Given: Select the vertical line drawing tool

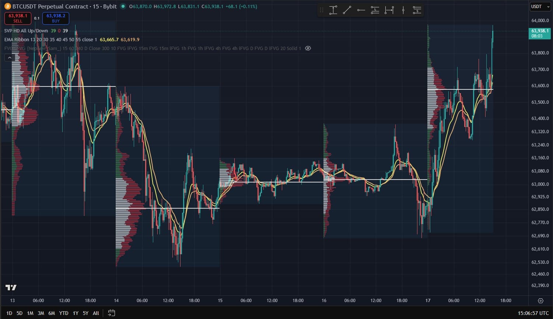Looking at the screenshot, I should 403,10.
